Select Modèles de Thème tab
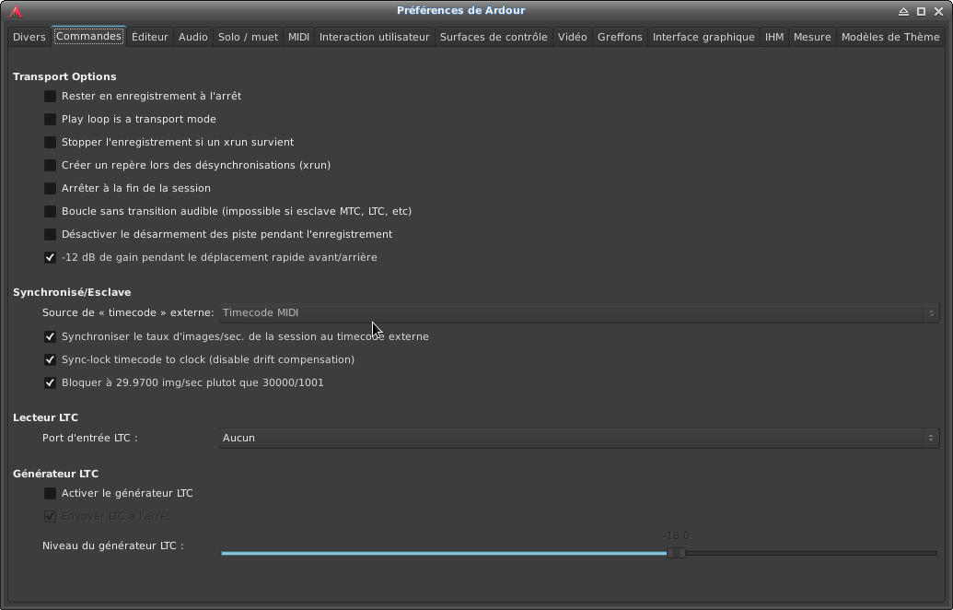The image size is (953, 610). 890,37
